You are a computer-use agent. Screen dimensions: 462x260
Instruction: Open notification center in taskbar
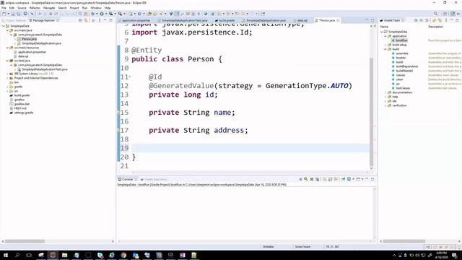pos(454,255)
